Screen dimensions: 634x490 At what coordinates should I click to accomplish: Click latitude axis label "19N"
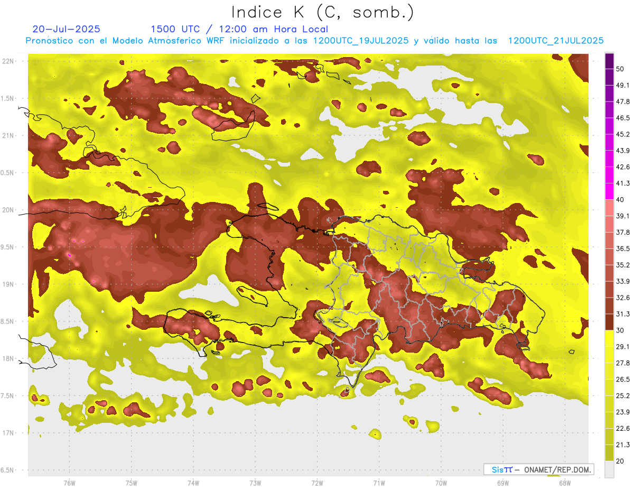coord(9,284)
